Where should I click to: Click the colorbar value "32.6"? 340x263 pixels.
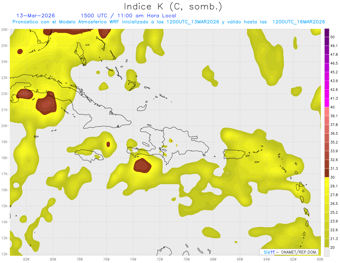[x=334, y=160]
